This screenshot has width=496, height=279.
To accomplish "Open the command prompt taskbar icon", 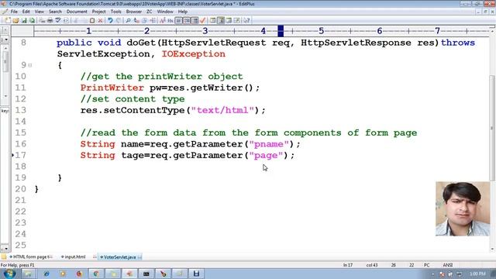I will pyautogui.click(x=146, y=274).
